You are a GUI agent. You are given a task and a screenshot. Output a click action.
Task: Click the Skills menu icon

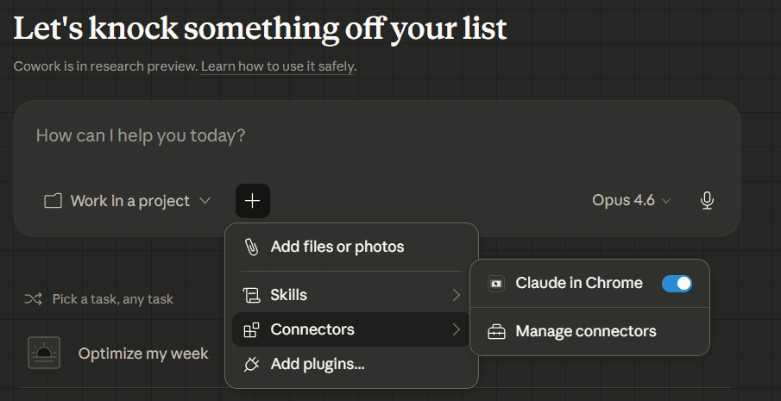(251, 295)
